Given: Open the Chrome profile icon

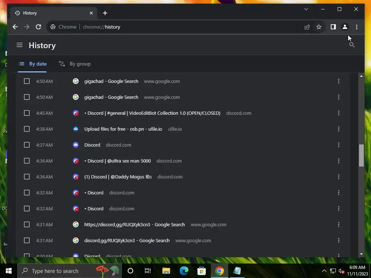Looking at the screenshot, I should coord(345,27).
